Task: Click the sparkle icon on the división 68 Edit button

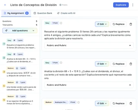Action: 98,64
